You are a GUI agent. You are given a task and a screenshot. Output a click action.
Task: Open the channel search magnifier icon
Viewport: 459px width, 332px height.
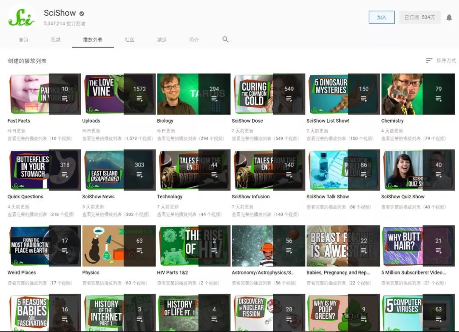225,39
